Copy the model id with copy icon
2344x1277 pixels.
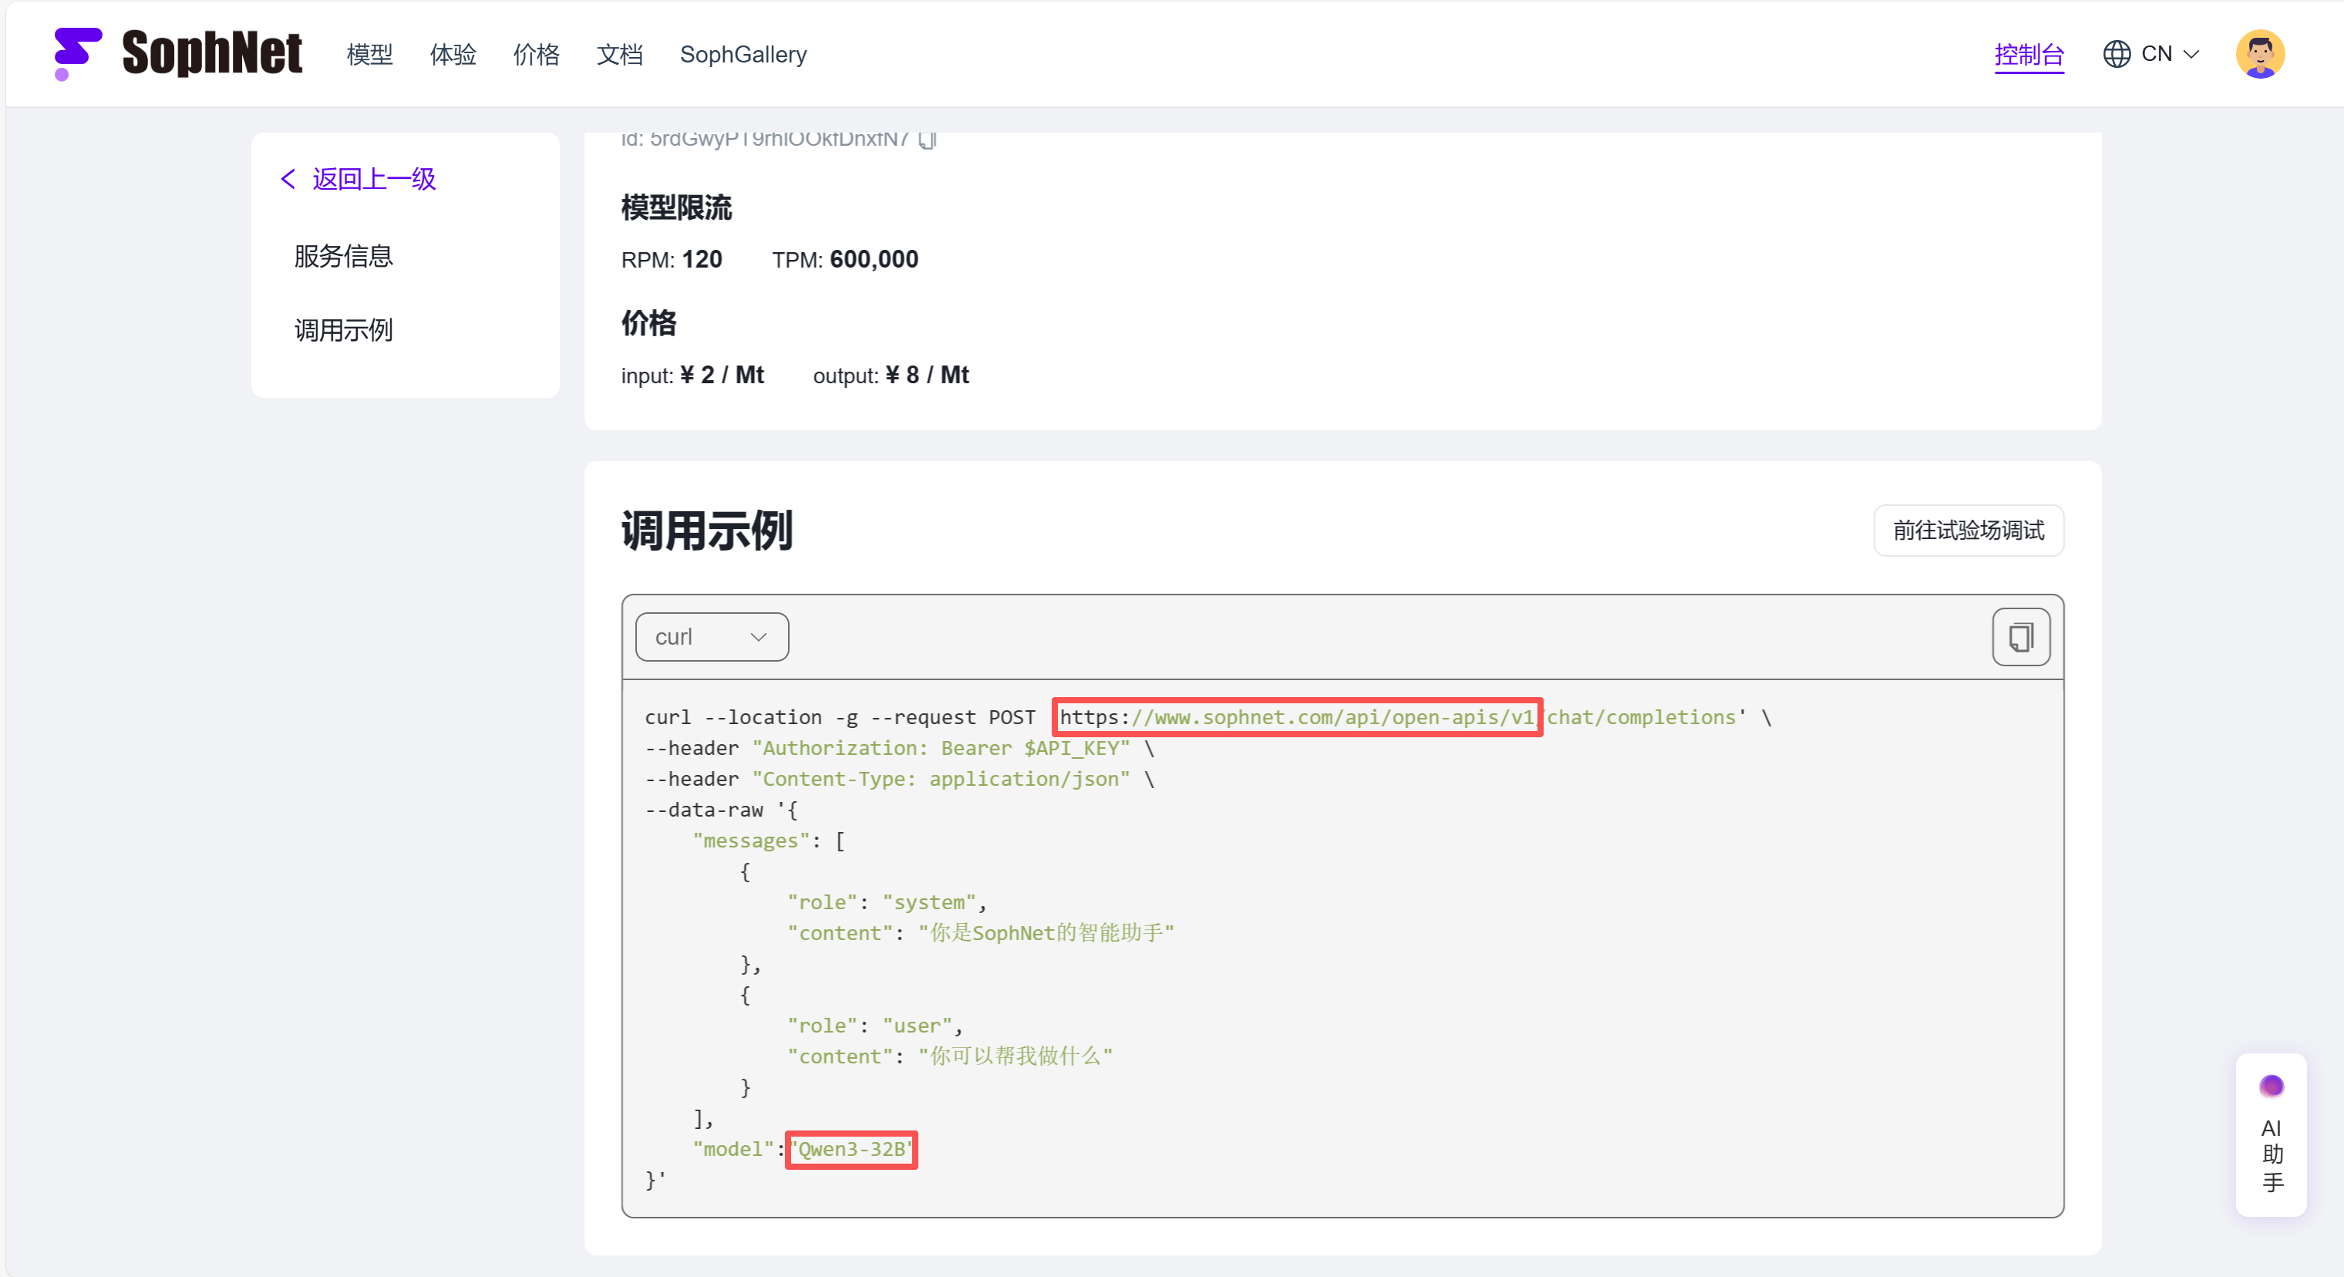tap(926, 140)
